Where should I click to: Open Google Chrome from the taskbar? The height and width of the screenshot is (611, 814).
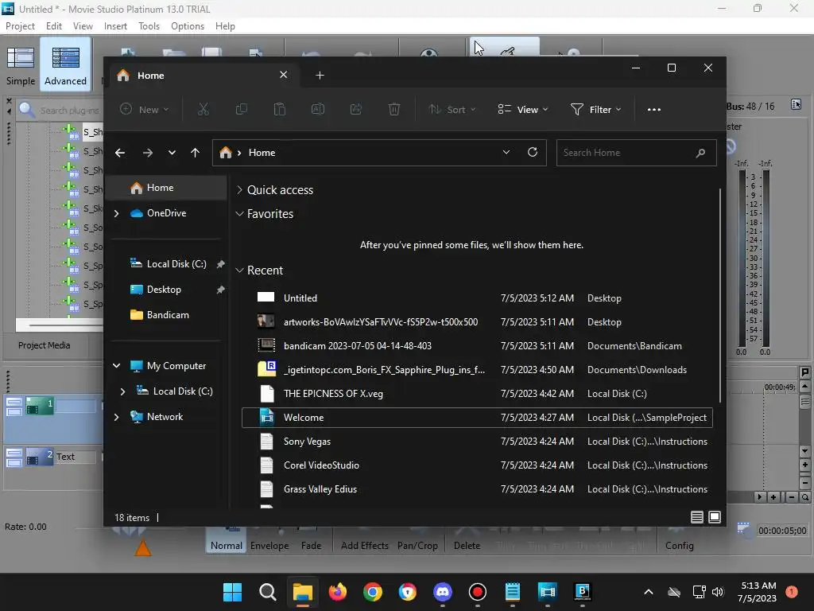[x=373, y=592]
